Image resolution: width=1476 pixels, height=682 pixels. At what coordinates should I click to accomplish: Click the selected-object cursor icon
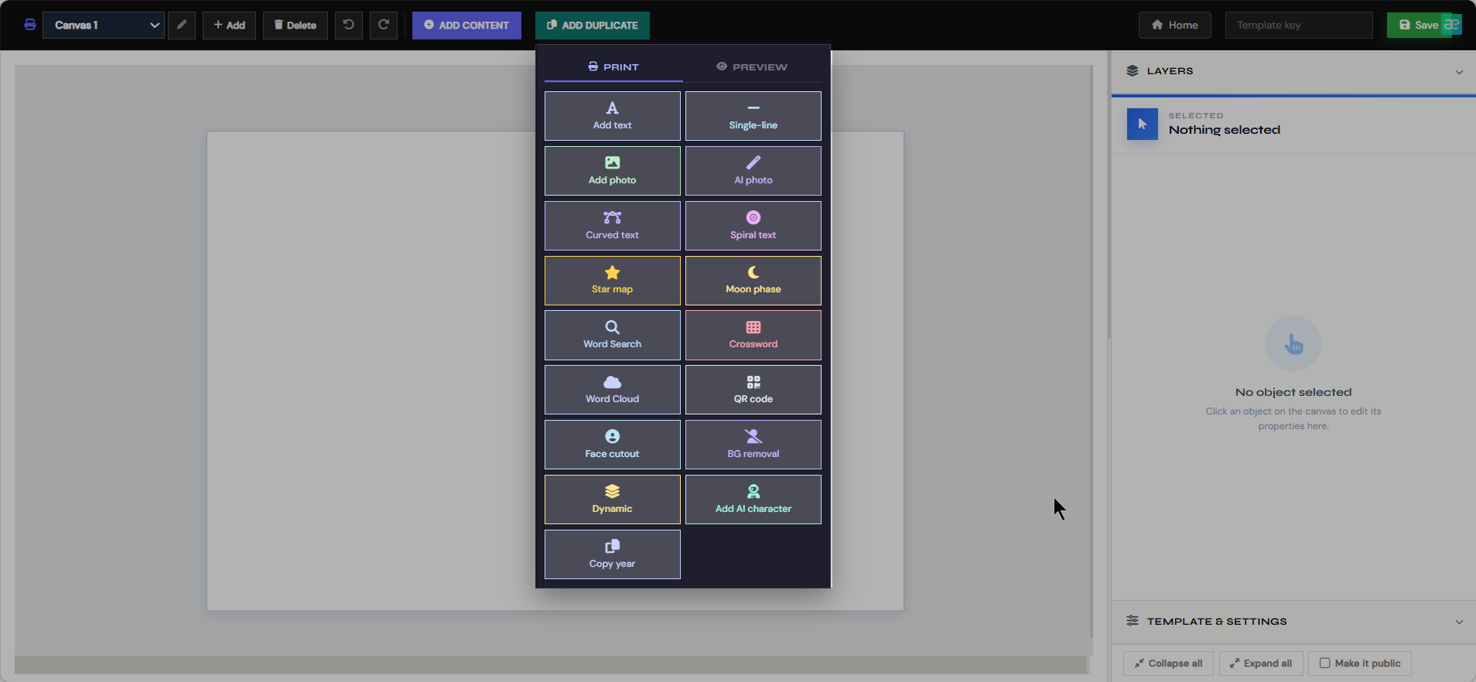click(1142, 124)
